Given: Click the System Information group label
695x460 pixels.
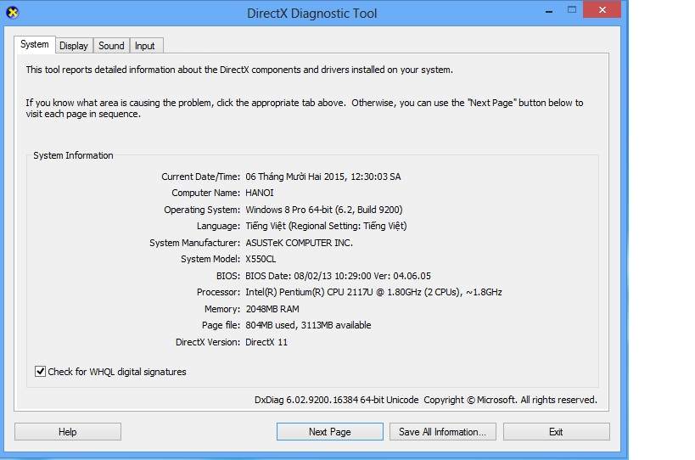Looking at the screenshot, I should 73,155.
